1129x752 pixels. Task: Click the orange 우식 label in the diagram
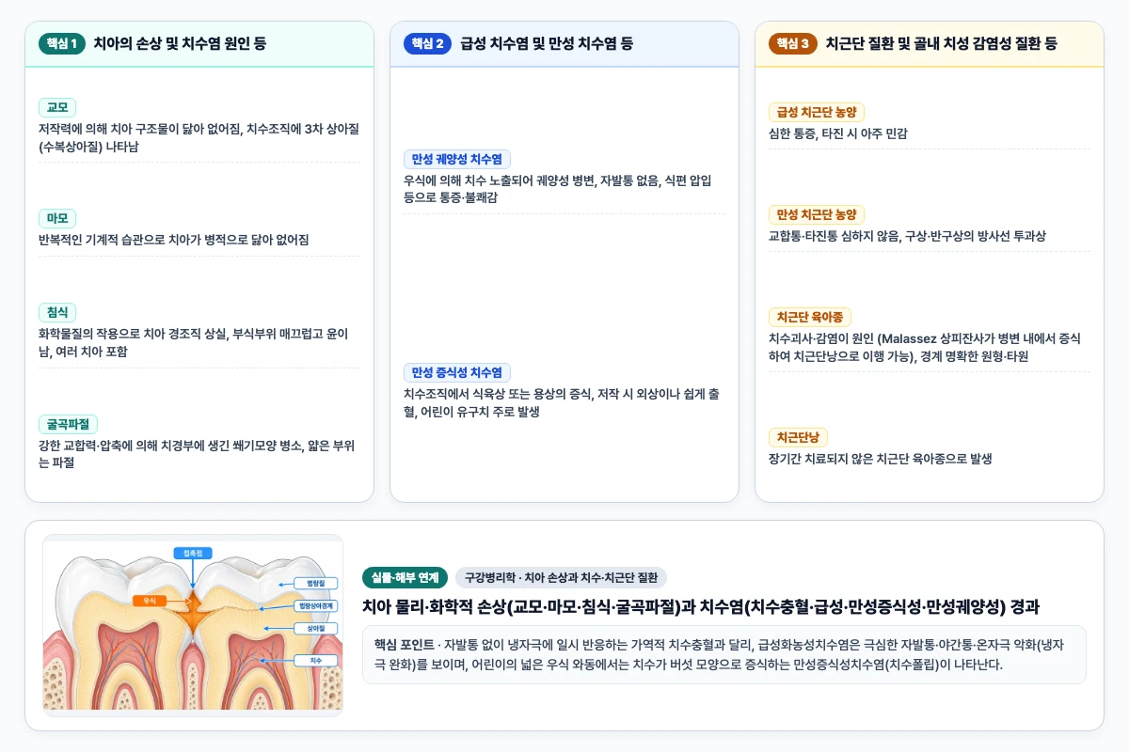(150, 600)
